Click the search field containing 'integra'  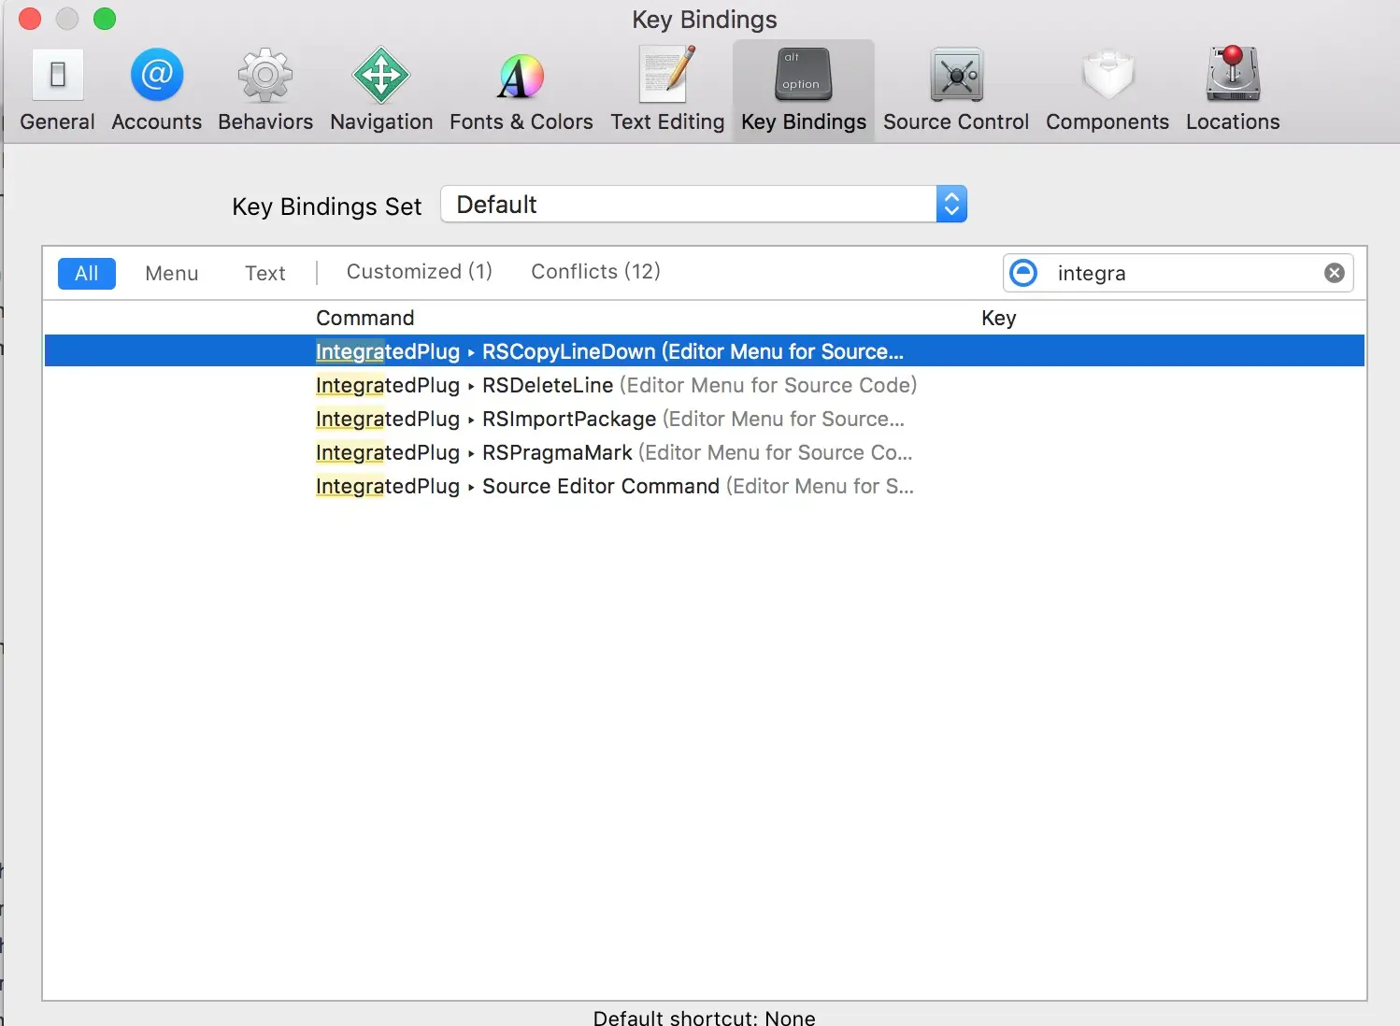pos(1179,273)
